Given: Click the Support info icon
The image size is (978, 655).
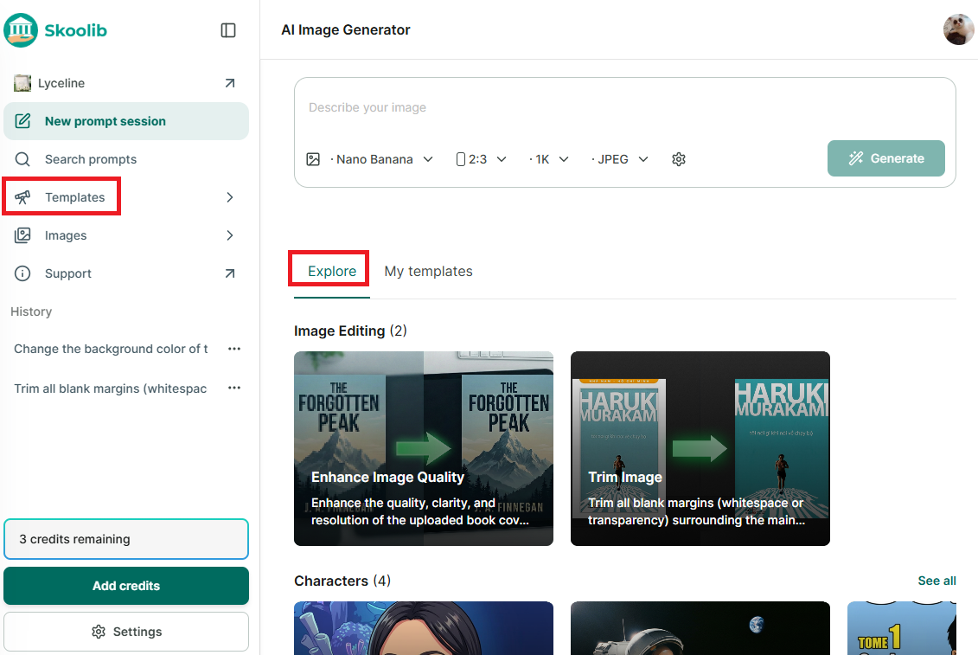Looking at the screenshot, I should [22, 273].
